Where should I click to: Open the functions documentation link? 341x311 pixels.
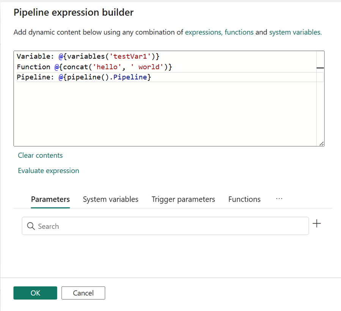[x=239, y=32]
